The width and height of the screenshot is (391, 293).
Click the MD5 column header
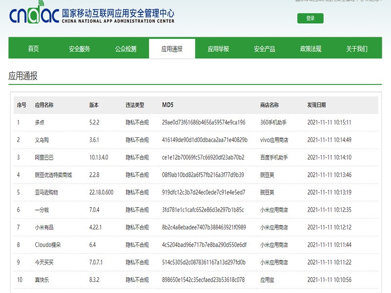[x=168, y=105]
